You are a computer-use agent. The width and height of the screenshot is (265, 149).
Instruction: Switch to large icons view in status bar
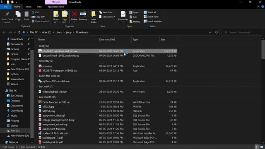click(x=262, y=147)
